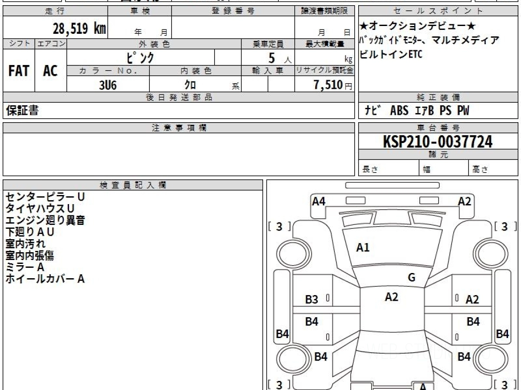Image resolution: width=521 pixels, height=390 pixels.
Task: Click the 純正装備 header
Action: point(438,97)
